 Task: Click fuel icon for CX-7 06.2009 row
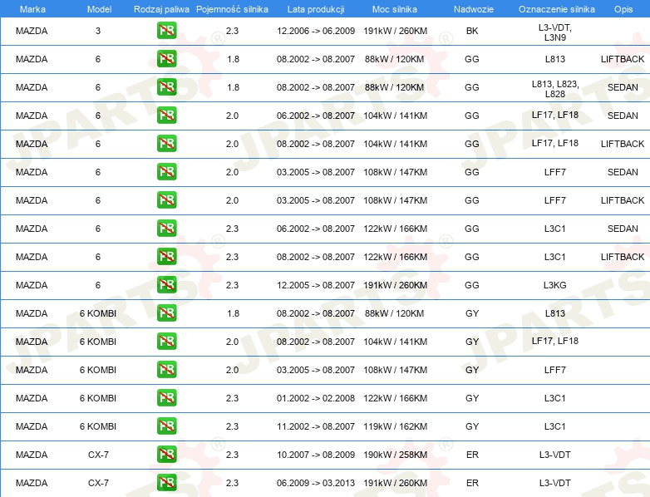pyautogui.click(x=166, y=483)
